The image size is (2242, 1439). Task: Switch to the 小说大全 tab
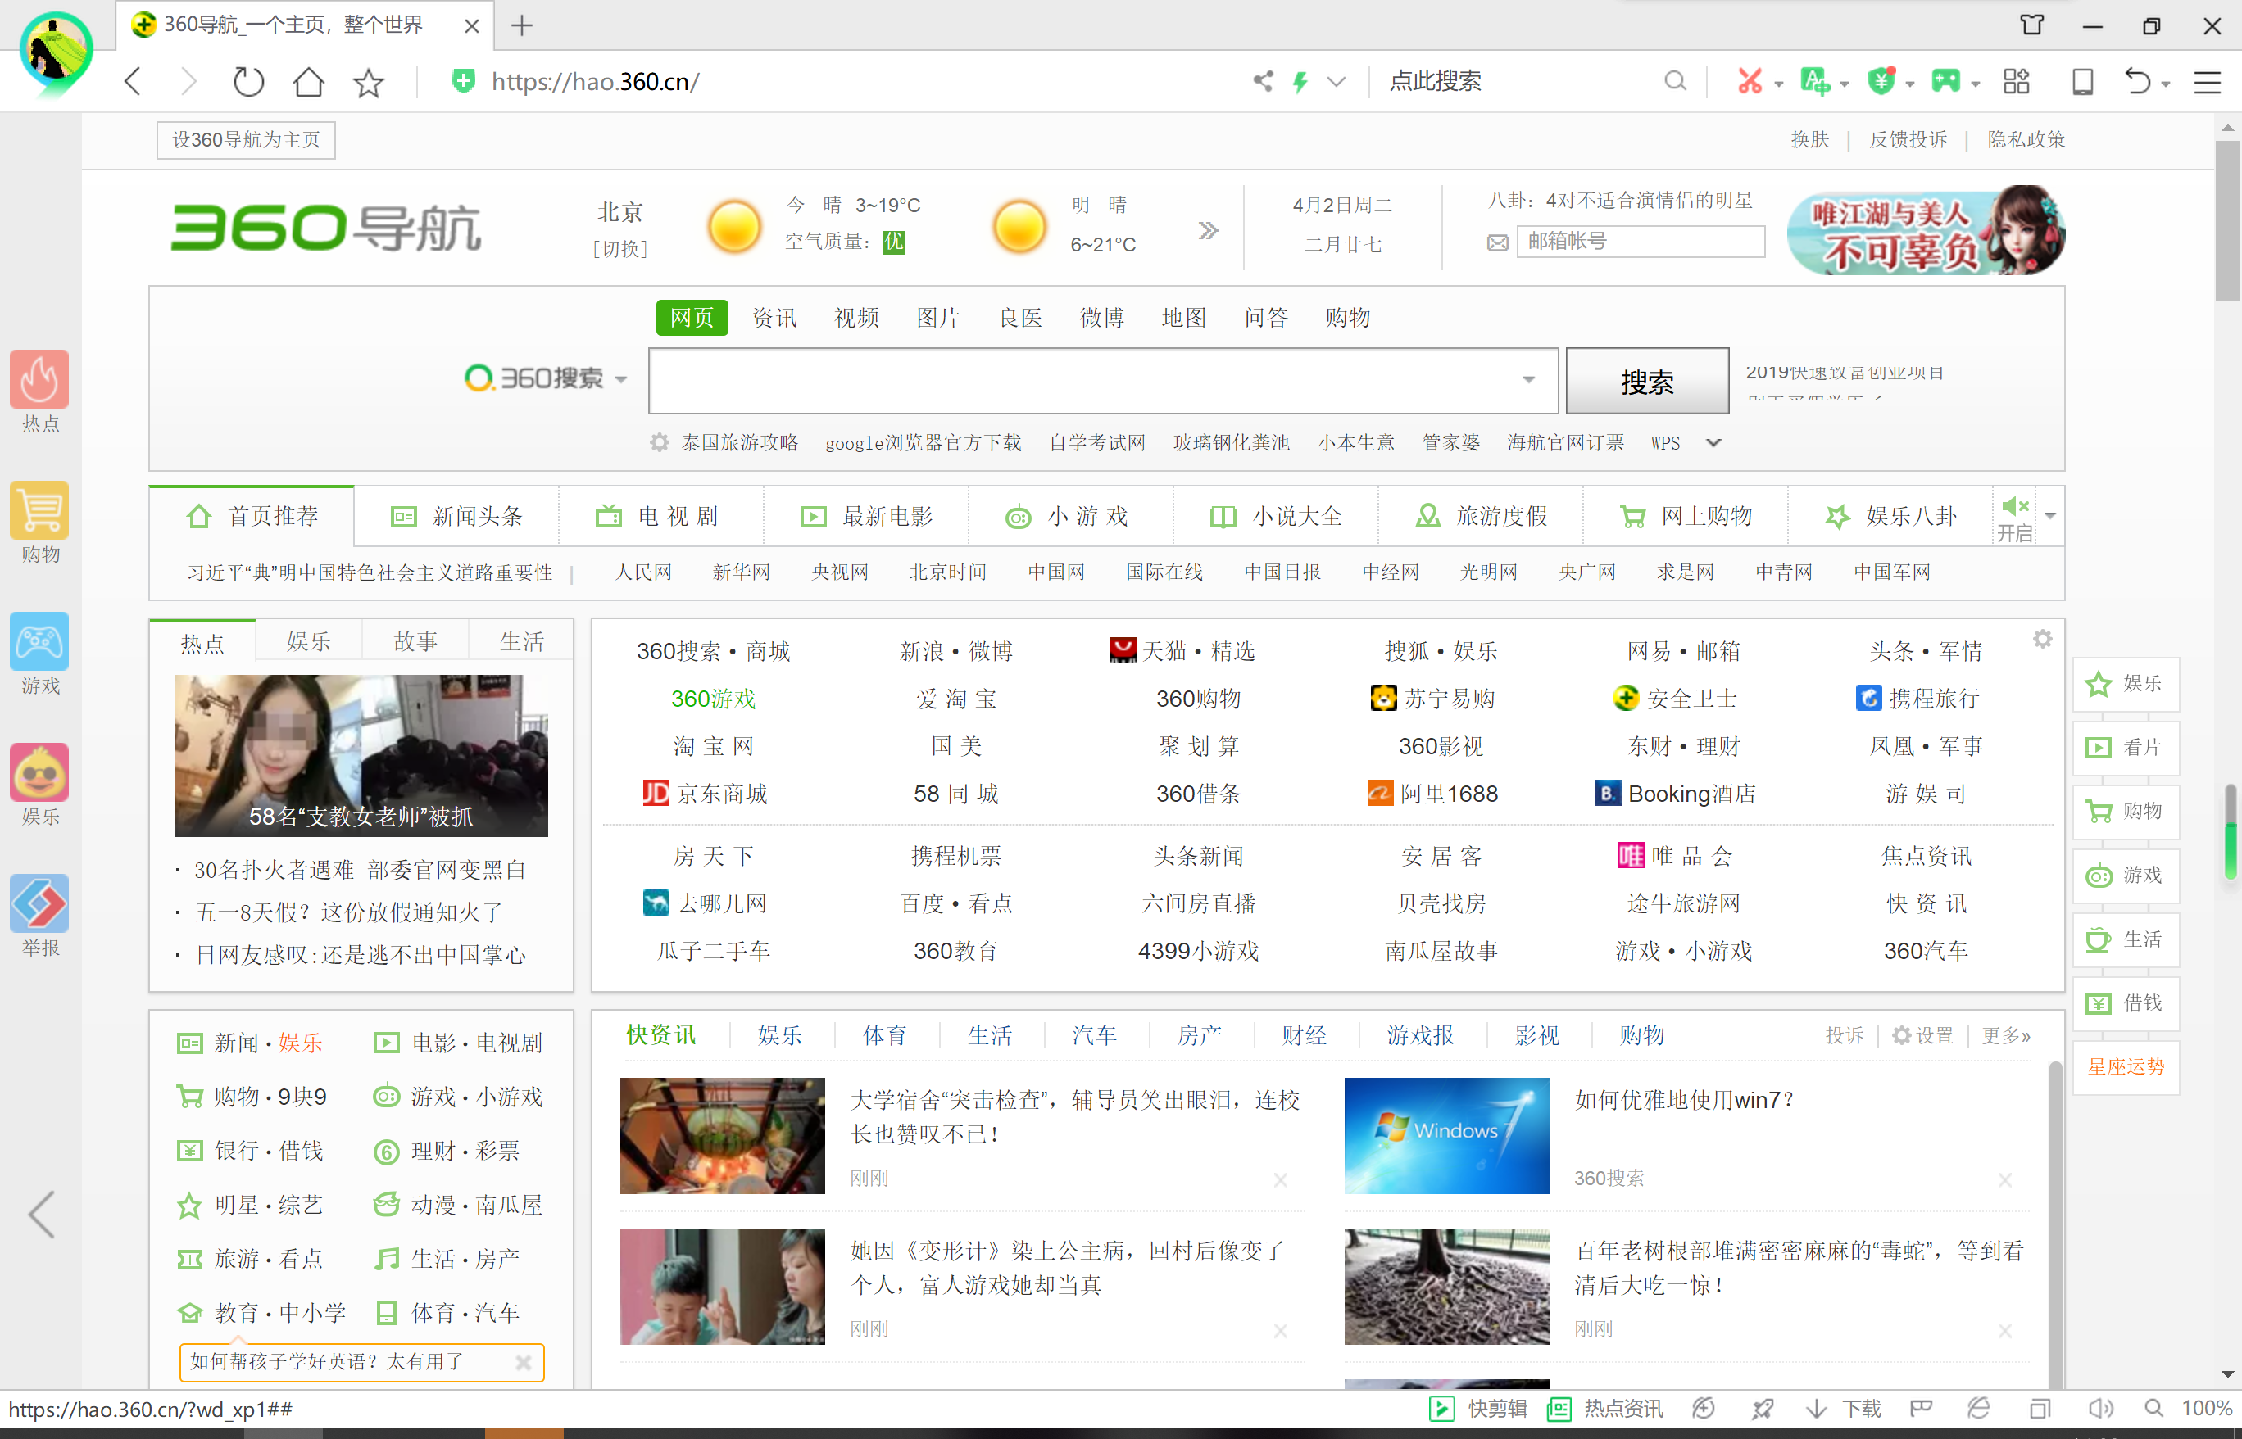[x=1276, y=516]
